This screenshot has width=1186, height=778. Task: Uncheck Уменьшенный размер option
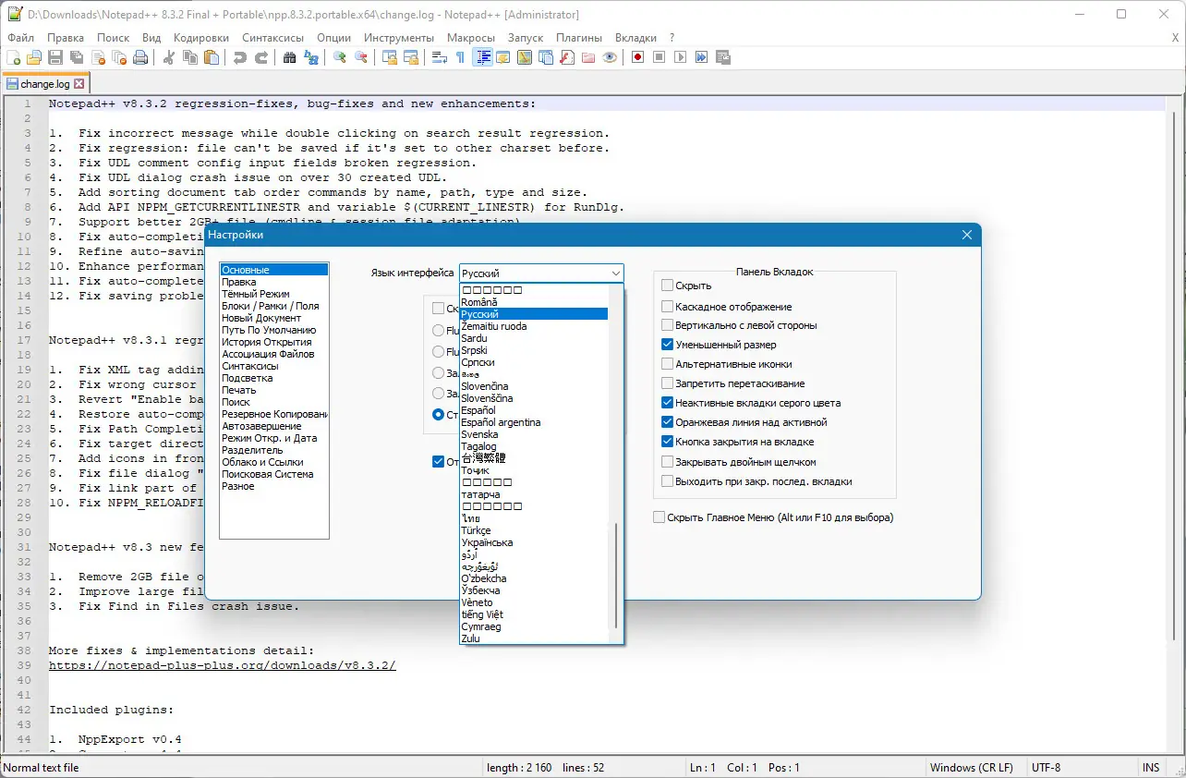(x=668, y=345)
